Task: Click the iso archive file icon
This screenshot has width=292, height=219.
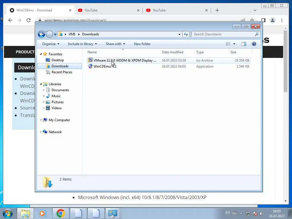Action: pyautogui.click(x=90, y=60)
